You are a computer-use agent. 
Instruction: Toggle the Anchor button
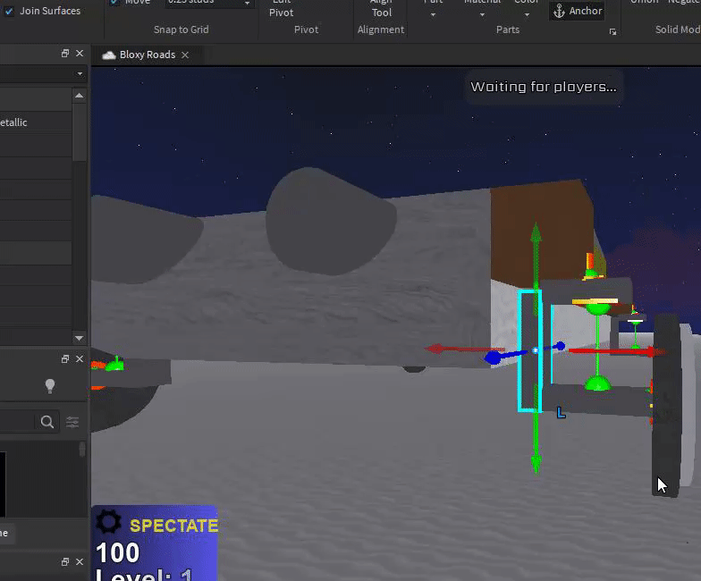(578, 11)
